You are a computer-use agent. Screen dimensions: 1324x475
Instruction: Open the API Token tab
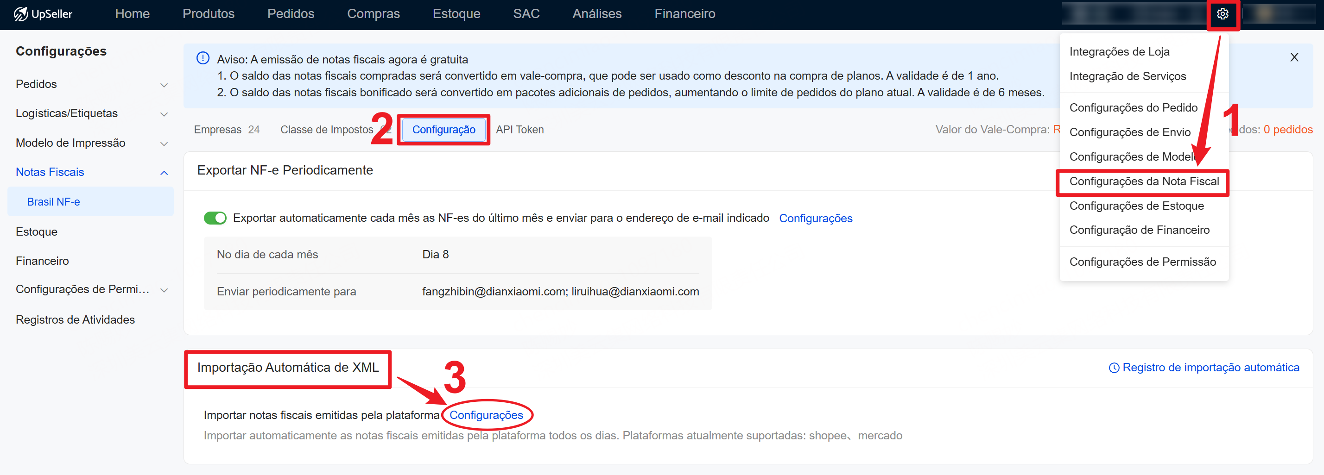(519, 130)
